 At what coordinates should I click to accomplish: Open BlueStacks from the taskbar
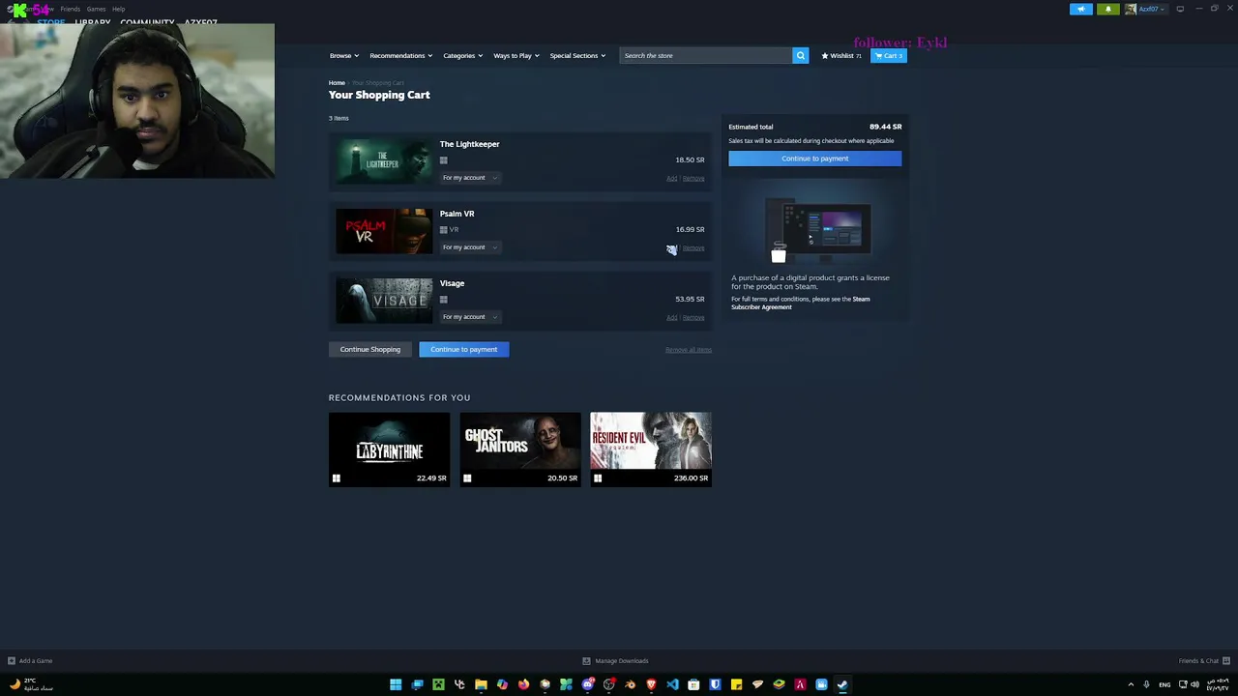pos(779,684)
